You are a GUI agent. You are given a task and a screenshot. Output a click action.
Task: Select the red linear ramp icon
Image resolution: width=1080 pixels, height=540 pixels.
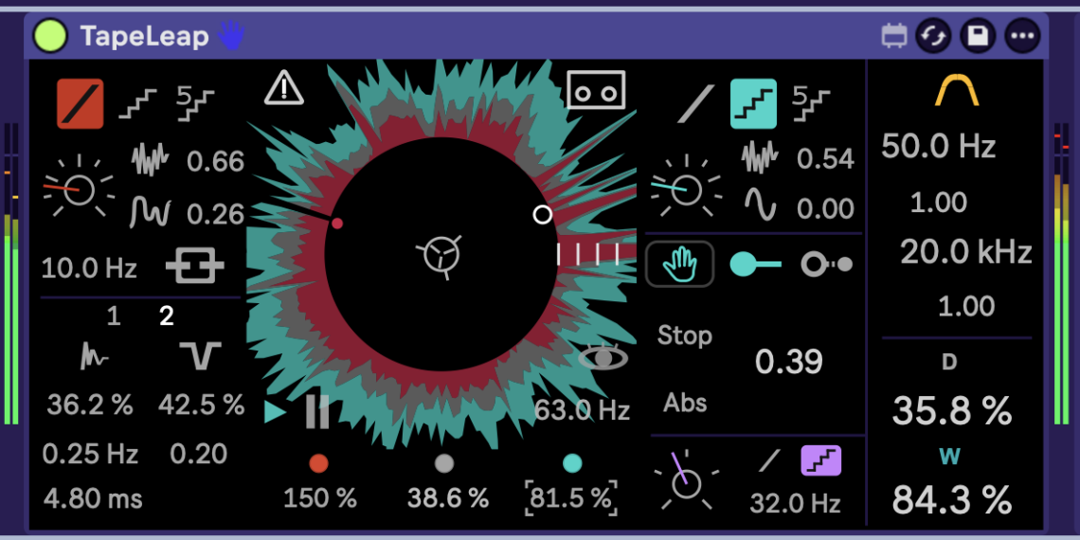[x=80, y=103]
